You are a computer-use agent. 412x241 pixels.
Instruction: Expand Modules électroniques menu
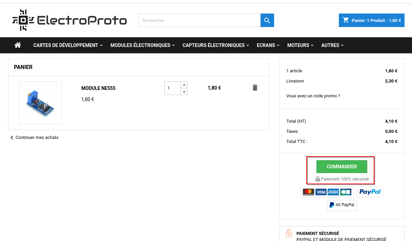[x=142, y=45]
